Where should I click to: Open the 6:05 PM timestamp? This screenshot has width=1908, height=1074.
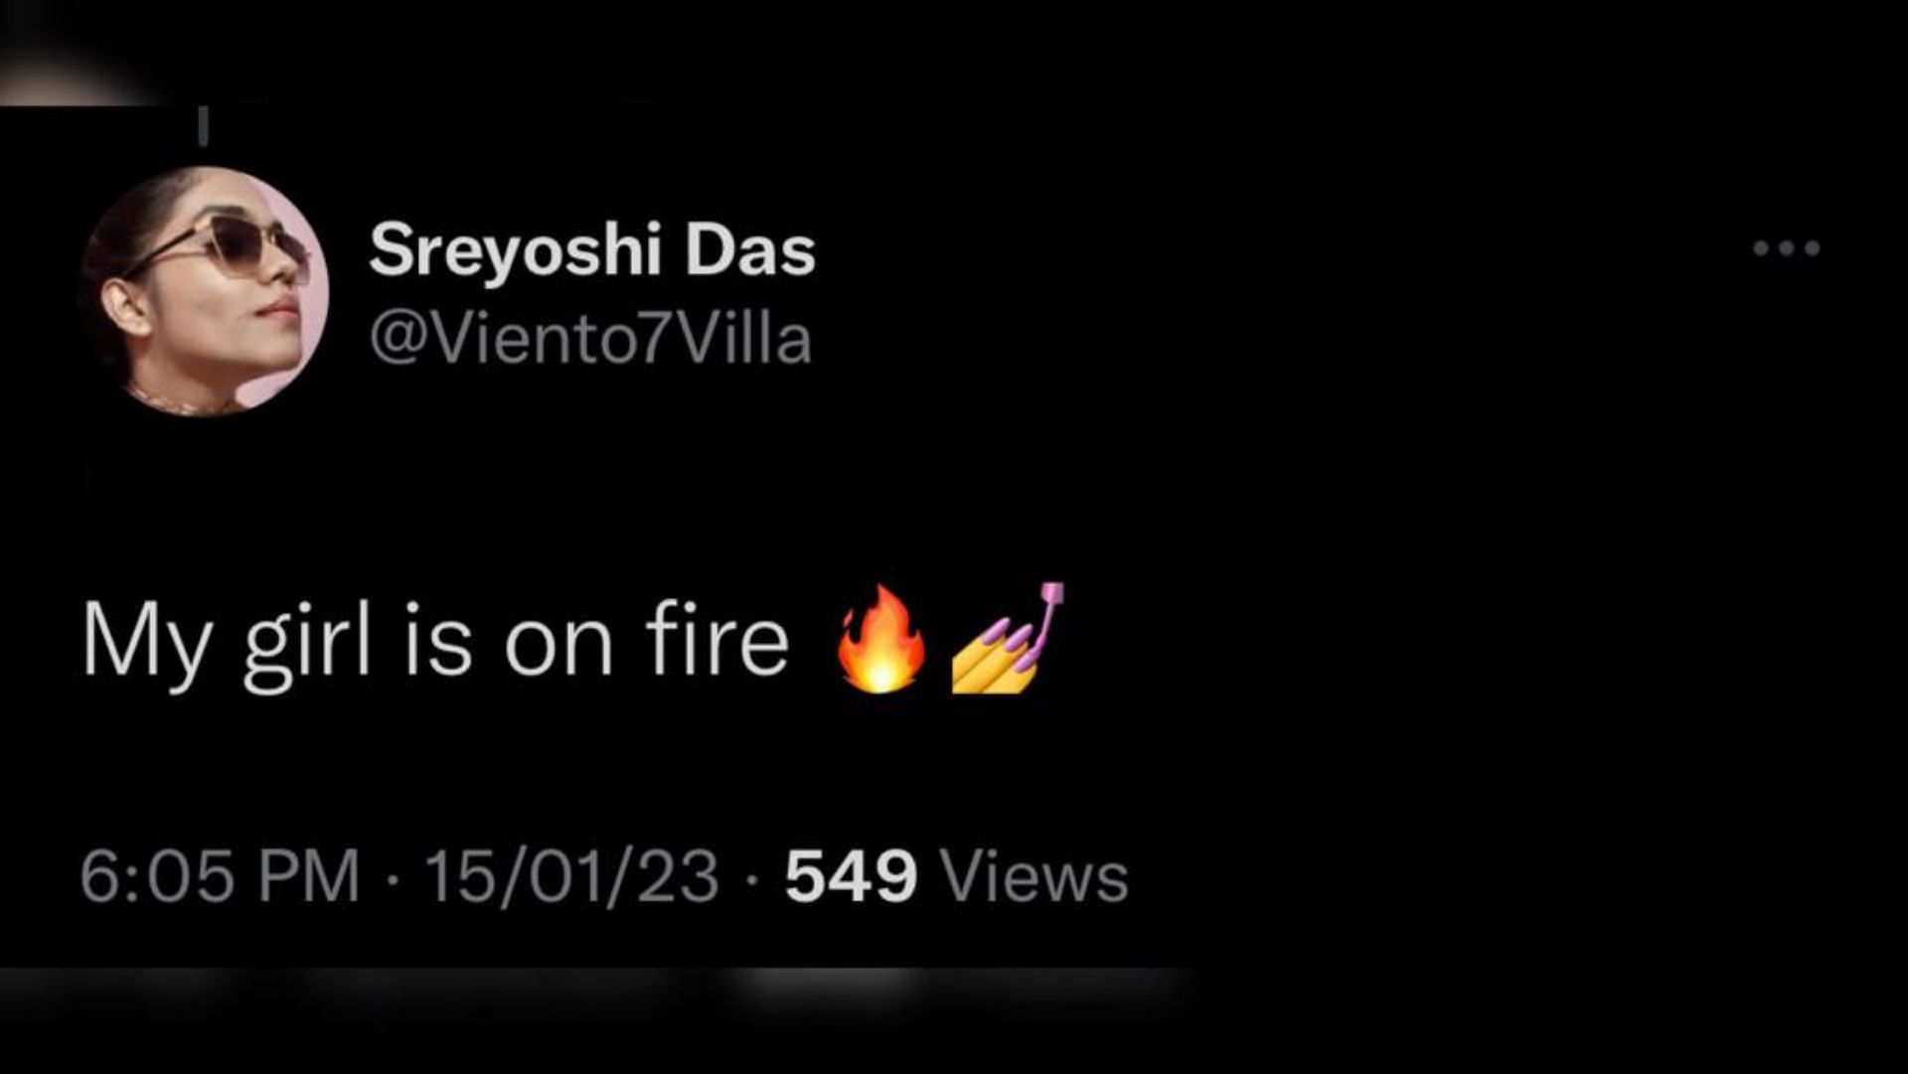point(220,876)
